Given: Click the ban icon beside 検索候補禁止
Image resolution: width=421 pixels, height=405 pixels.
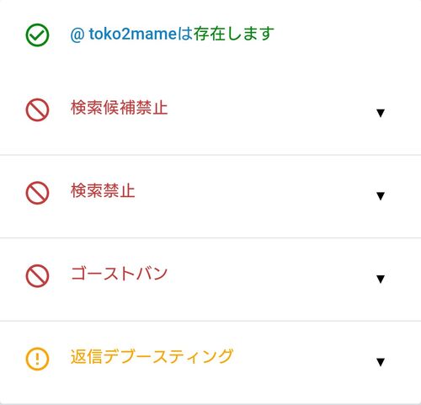Looking at the screenshot, I should coord(37,109).
